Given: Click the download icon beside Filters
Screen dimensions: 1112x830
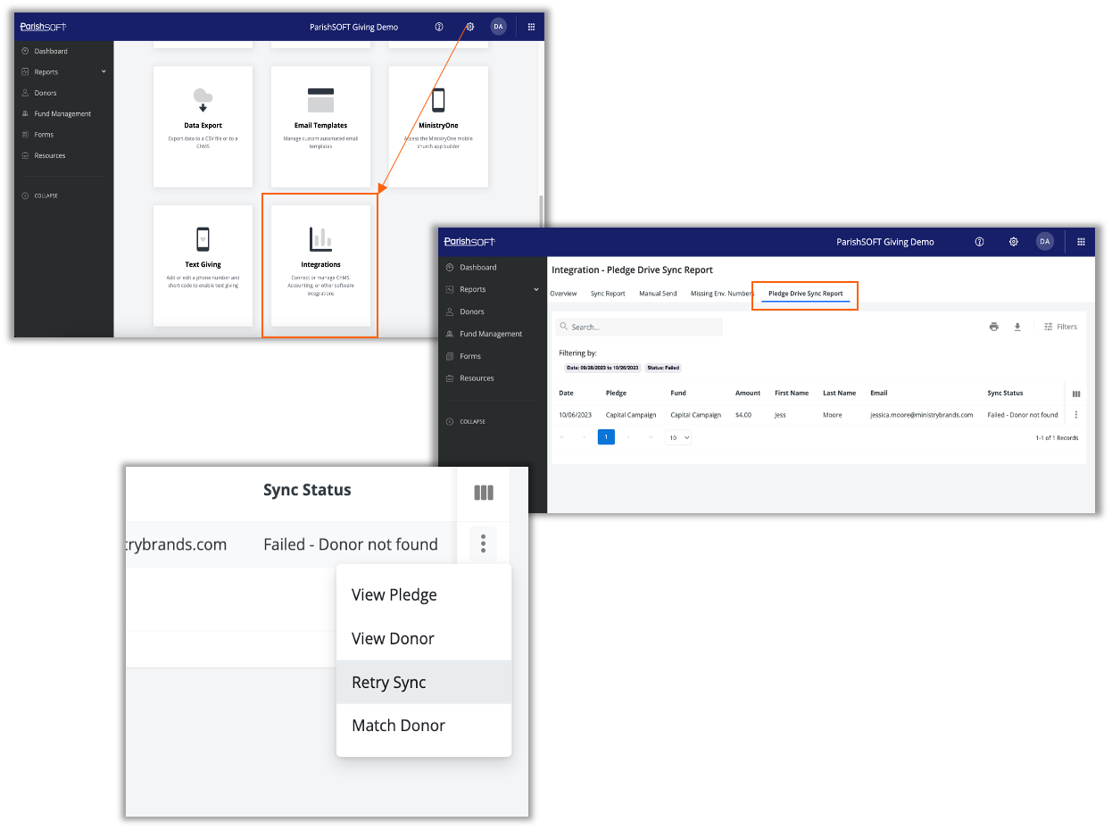Looking at the screenshot, I should [1017, 327].
